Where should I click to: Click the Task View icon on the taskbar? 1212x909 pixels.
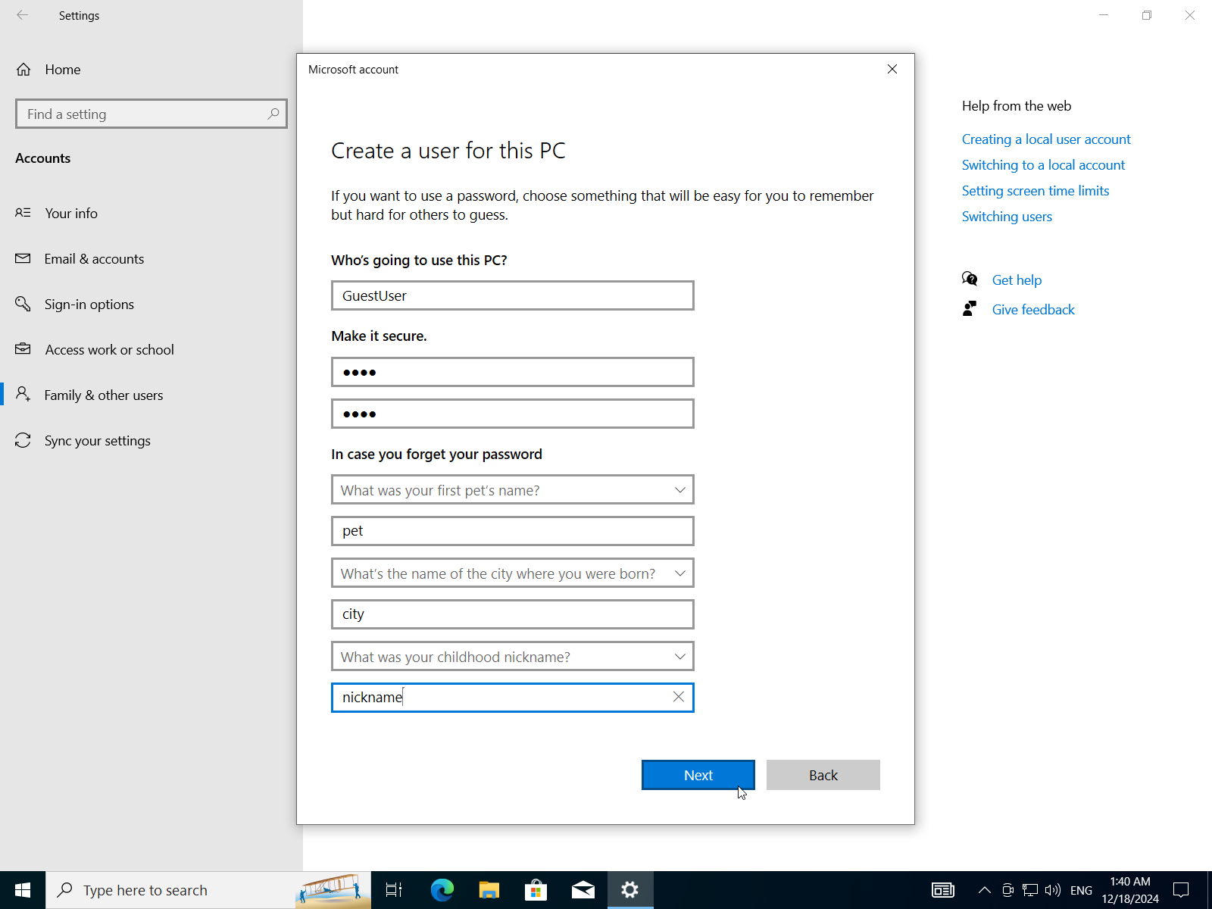(394, 890)
